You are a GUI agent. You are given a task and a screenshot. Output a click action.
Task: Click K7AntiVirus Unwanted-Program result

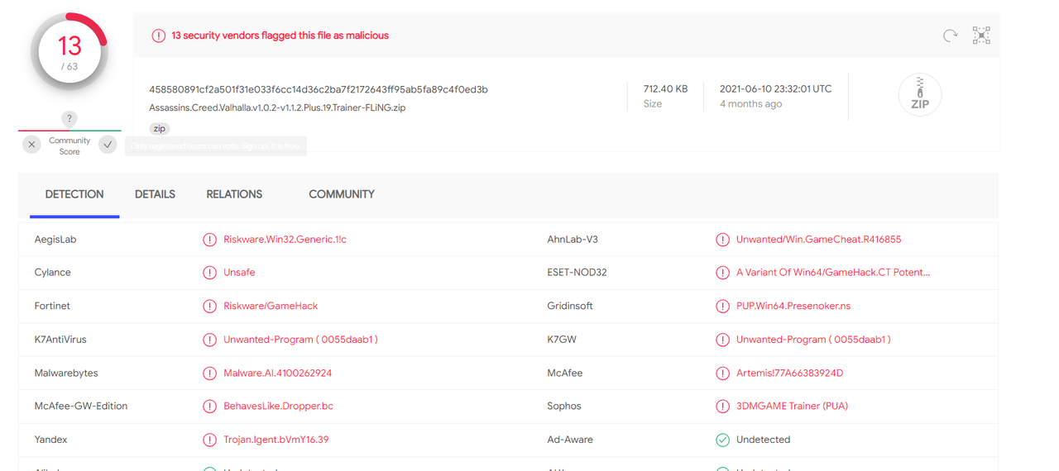(300, 340)
